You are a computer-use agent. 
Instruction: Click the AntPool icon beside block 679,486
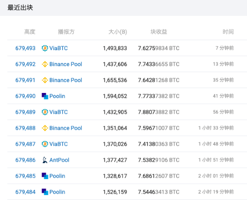tap(45, 160)
